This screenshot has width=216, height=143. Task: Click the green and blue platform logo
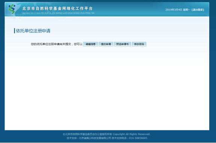coord(12,9)
